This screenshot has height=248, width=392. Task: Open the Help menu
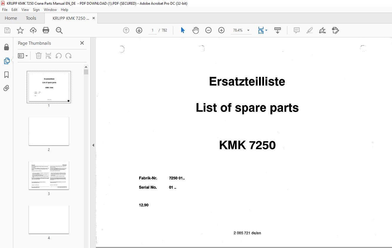pos(64,10)
